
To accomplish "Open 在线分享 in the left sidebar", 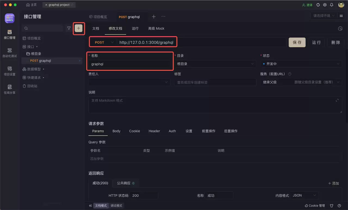I will click(10, 89).
